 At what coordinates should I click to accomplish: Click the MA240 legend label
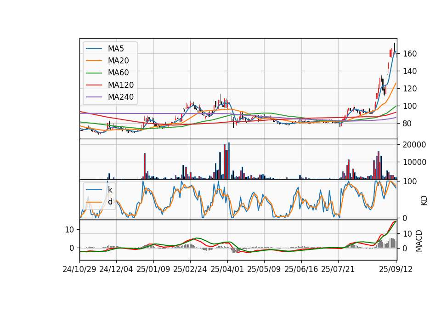(121, 97)
